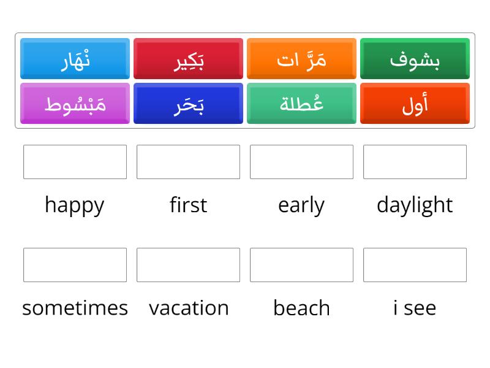Screen dimensions: 490x368
Task: Click the 'happy' definition label
Action: point(75,204)
